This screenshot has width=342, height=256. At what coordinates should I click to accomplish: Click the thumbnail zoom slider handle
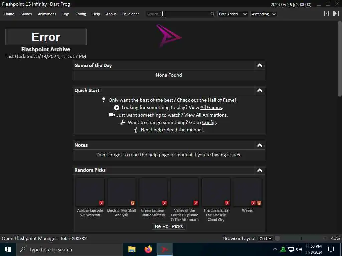click(x=277, y=238)
